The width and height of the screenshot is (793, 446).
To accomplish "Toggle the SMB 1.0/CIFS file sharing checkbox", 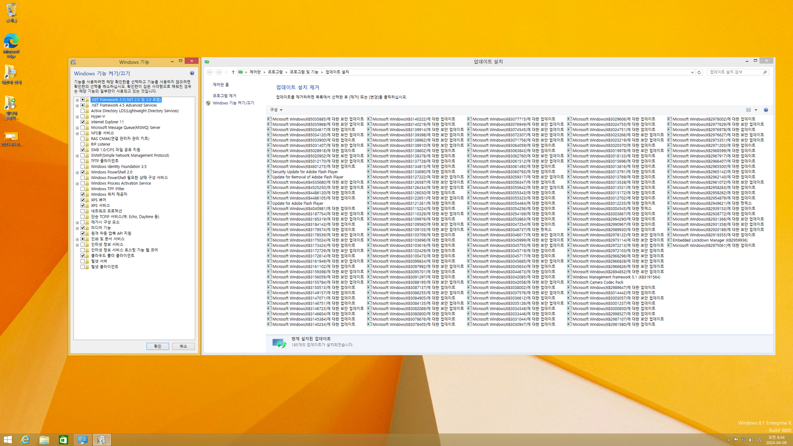I will [83, 150].
